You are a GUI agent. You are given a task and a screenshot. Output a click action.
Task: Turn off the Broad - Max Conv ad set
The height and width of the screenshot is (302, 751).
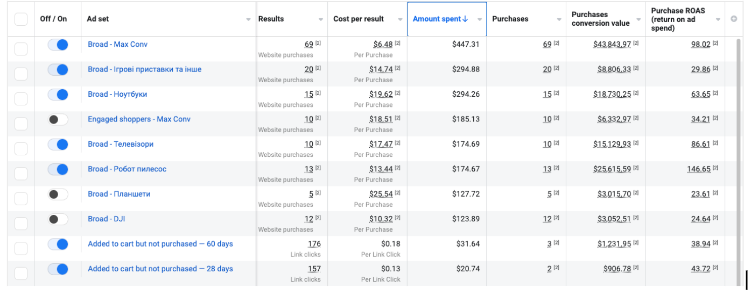coord(58,45)
